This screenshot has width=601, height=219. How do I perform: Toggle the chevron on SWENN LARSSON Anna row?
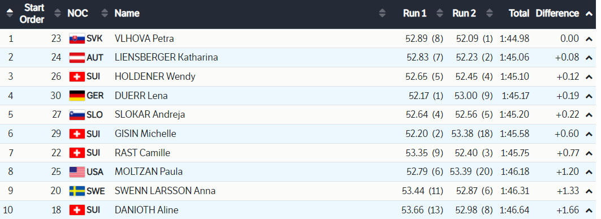589,191
